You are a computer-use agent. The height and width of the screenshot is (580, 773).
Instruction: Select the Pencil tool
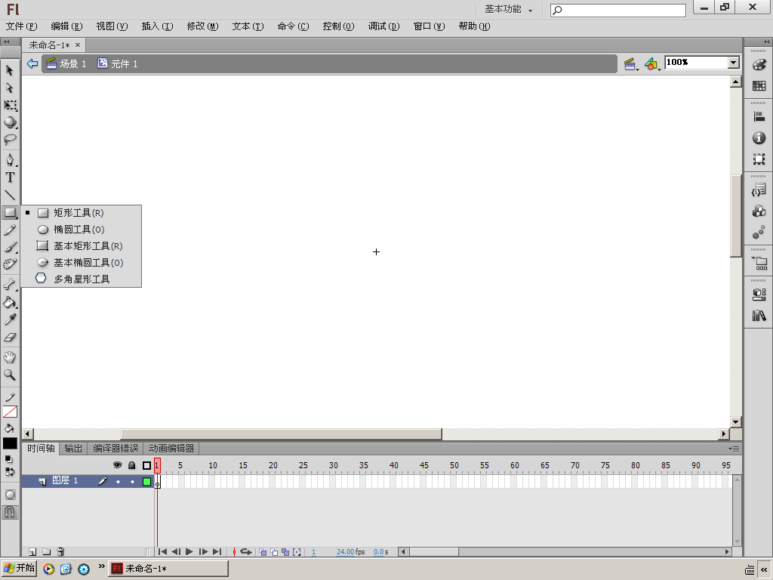(x=10, y=230)
